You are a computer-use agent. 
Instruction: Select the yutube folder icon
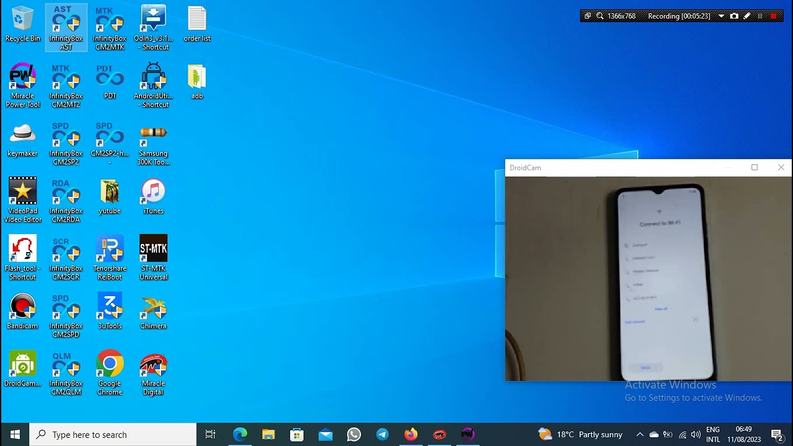click(x=110, y=197)
